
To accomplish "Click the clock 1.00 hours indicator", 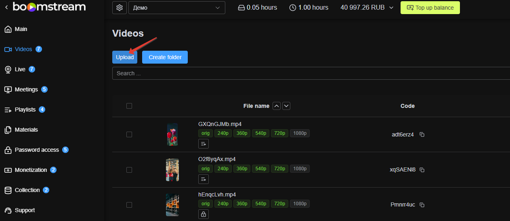I will pyautogui.click(x=309, y=8).
